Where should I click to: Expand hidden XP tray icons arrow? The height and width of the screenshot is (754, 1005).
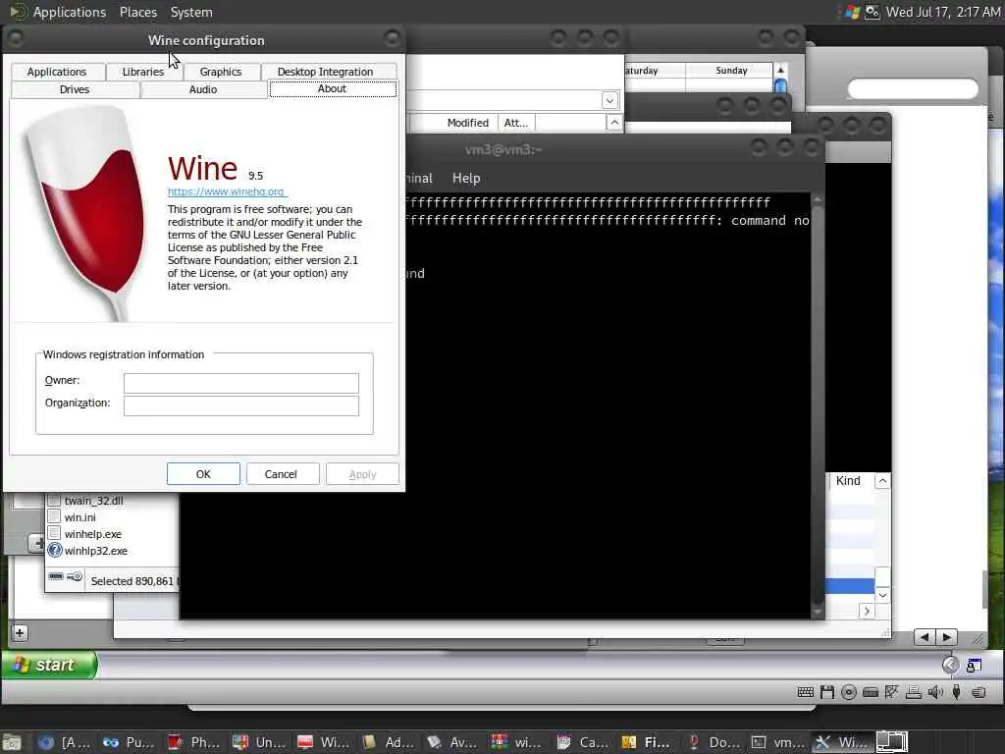pos(950,665)
